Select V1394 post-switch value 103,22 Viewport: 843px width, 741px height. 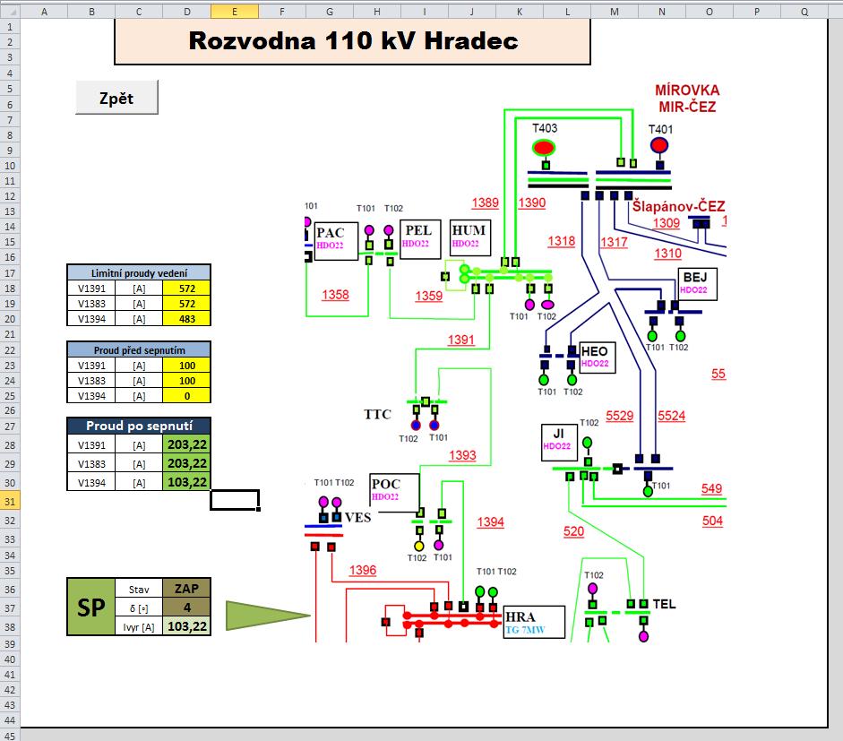tap(186, 482)
